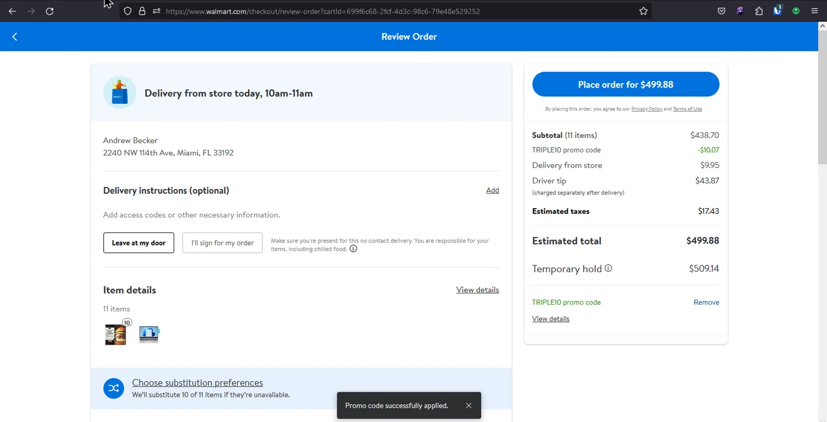Click the Estimated taxes $17.43 amount
The width and height of the screenshot is (827, 422).
708,211
